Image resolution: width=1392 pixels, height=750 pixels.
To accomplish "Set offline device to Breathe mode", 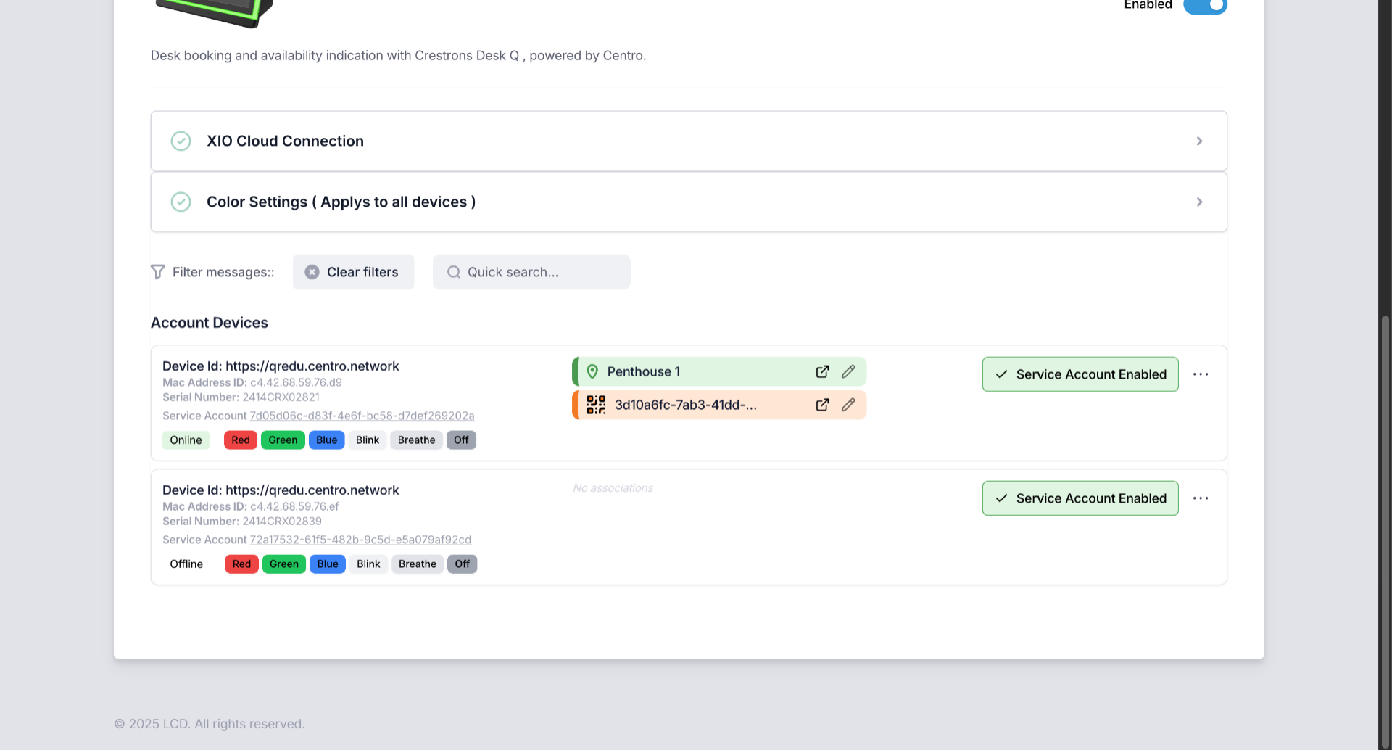I will point(418,564).
